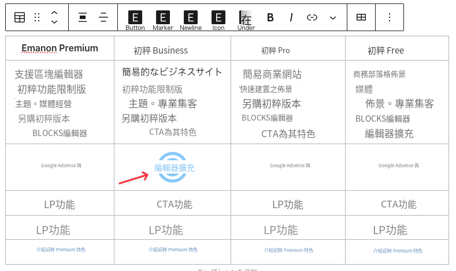The height and width of the screenshot is (271, 456).
Task: Expand more rich text controls chevron
Action: pos(333,18)
